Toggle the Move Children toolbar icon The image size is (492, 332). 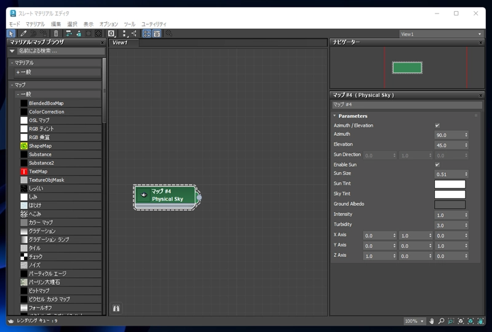click(68, 34)
